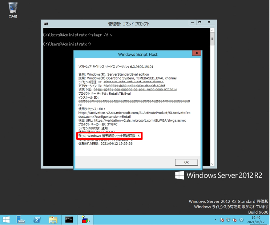This screenshot has height=225, width=270.
Task: Switch to the Command Prompt taskbar button
Action: (x=69, y=220)
